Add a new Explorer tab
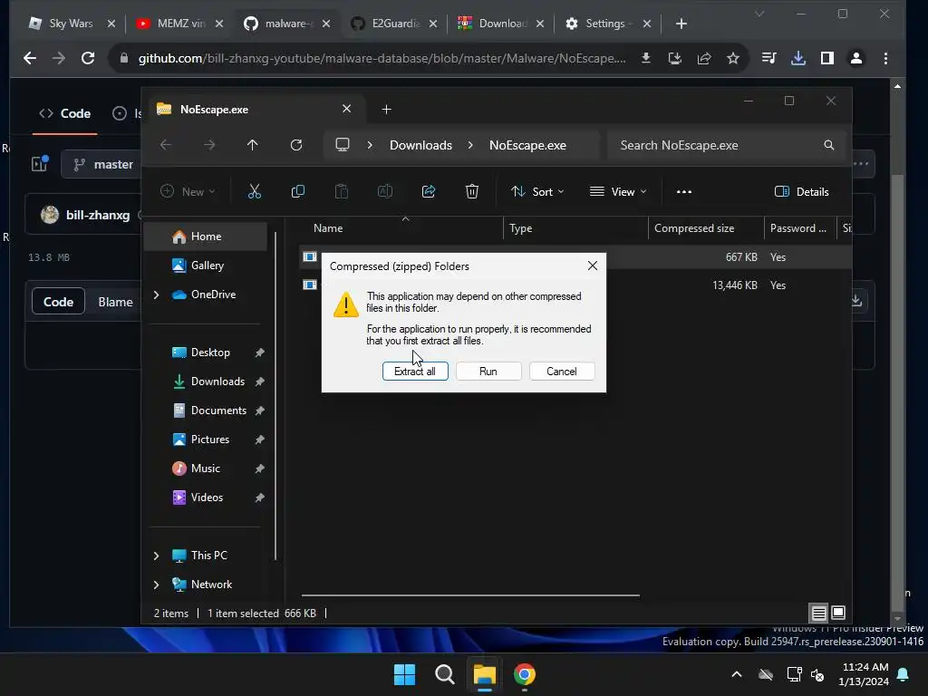The width and height of the screenshot is (928, 696). pos(386,109)
